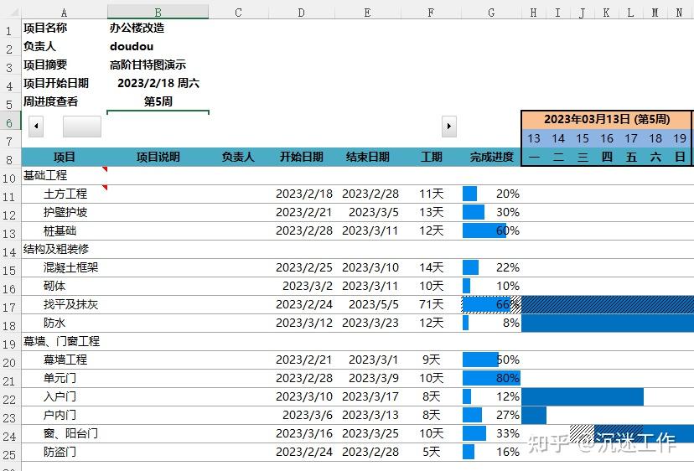Click the 负责人 table header cell

click(x=238, y=158)
